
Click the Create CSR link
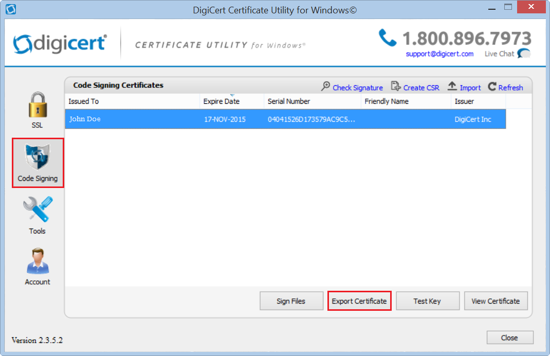tap(421, 88)
